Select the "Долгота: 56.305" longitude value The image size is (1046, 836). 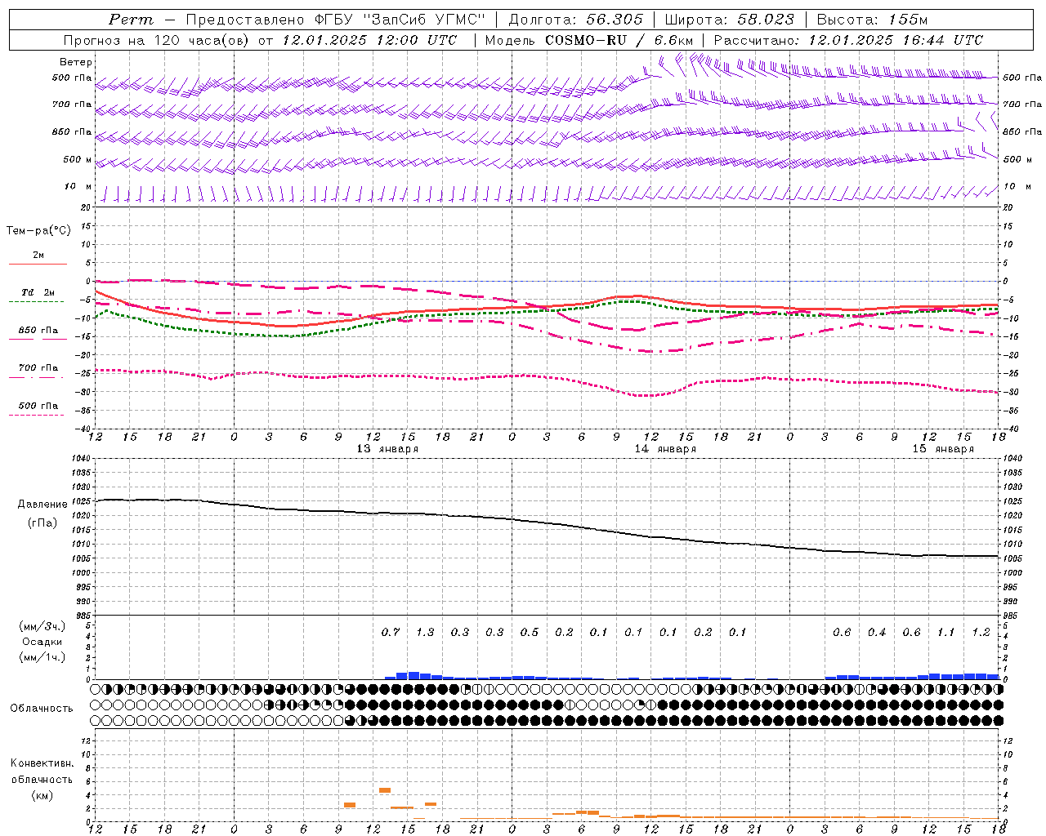coord(576,20)
